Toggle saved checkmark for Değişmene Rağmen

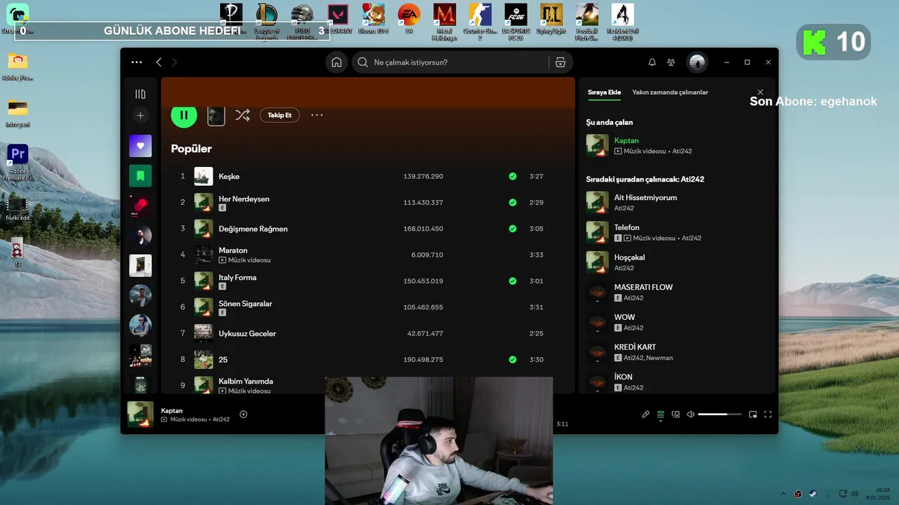(513, 229)
